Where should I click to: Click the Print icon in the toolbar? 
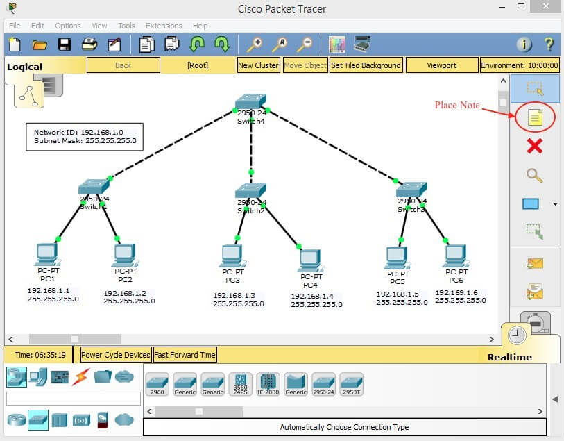tap(89, 44)
